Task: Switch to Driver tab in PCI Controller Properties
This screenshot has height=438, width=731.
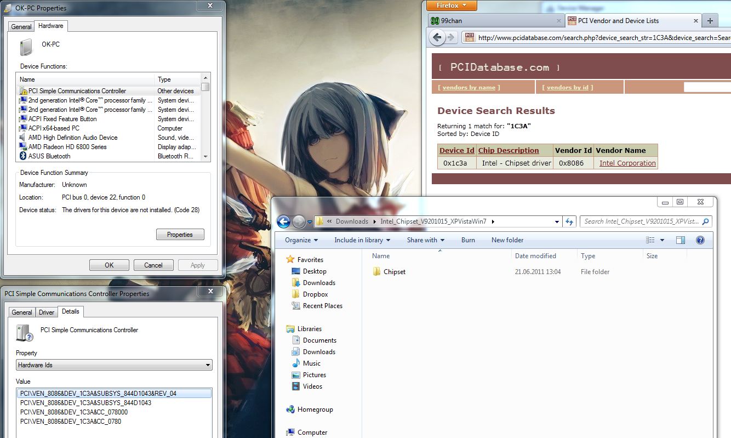Action: [x=47, y=312]
